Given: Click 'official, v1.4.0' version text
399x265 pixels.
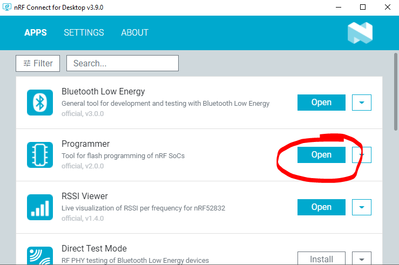Looking at the screenshot, I should coord(83,219).
